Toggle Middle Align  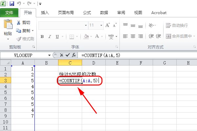(133, 26)
